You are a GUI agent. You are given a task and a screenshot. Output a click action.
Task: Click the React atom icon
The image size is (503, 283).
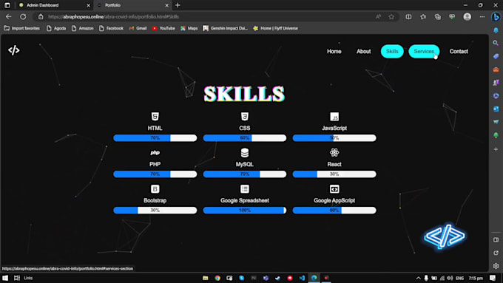coord(334,152)
